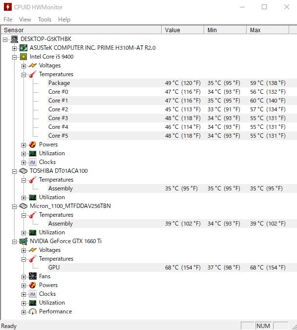Expand the GPU Fans node
Screen dimensions: 297x330
(23, 277)
